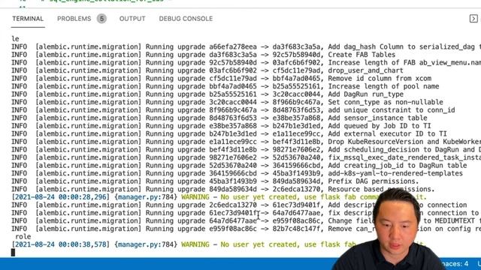
Task: Click log line 'Add queued by Job ID to TI'
Action: (x=380, y=126)
